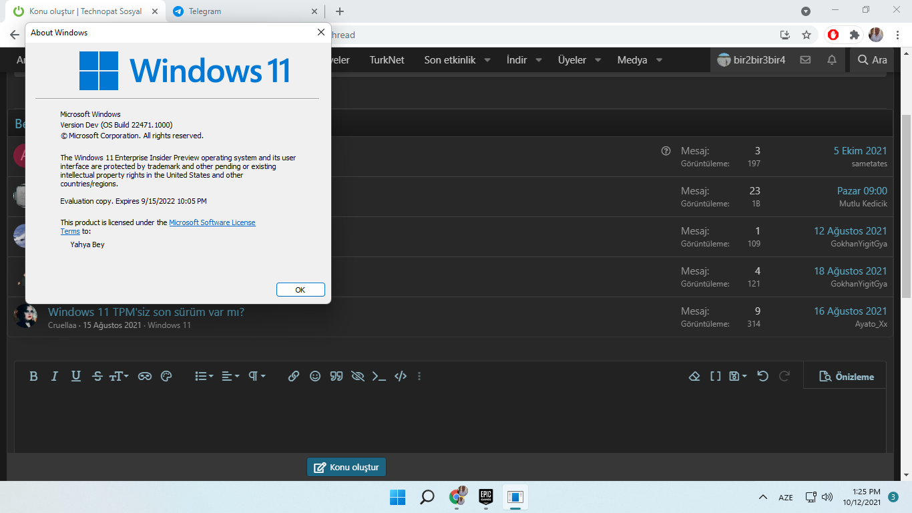Open the bir2bir3bir4 account menu
Screen dimensions: 912x513
click(x=751, y=59)
